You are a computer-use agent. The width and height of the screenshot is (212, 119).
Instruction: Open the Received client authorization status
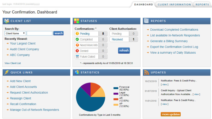tap(117, 39)
